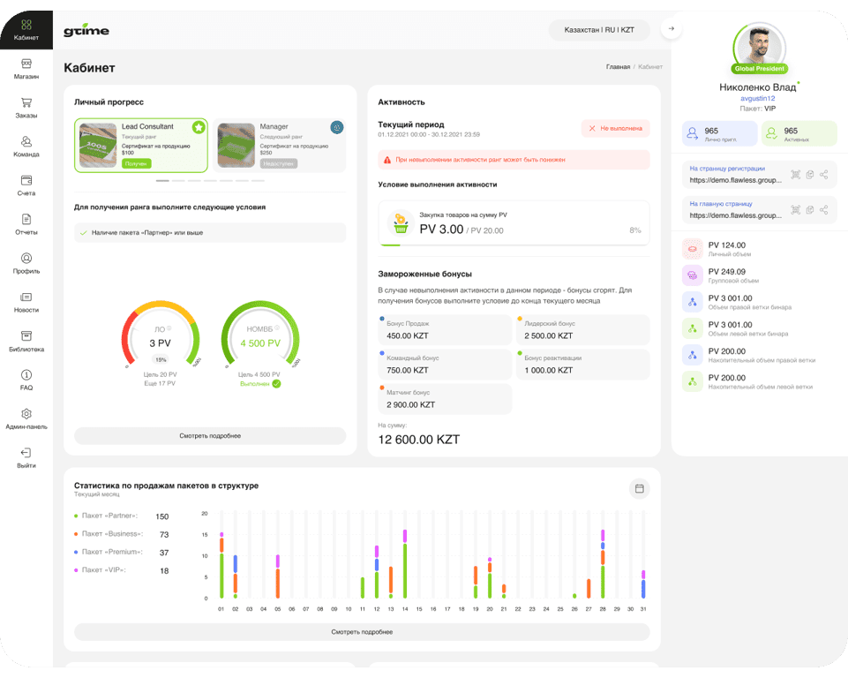
Task: Follow the Главная breadcrumb link
Action: pyautogui.click(x=618, y=67)
